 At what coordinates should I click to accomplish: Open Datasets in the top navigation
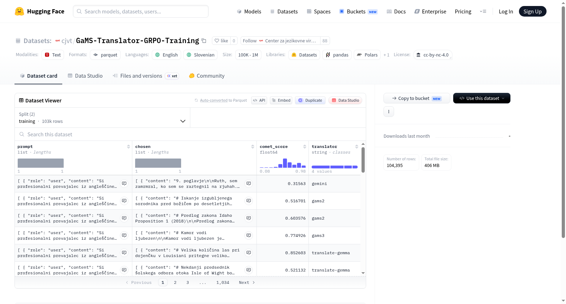tap(284, 12)
